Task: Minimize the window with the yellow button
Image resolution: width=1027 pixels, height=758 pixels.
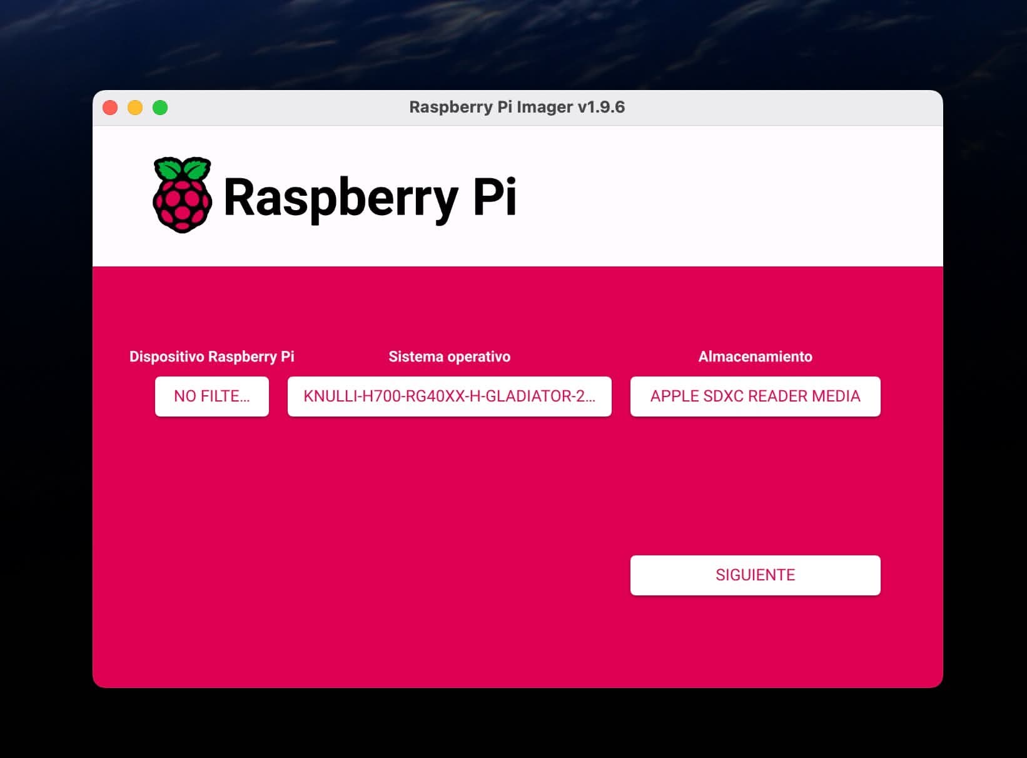Action: (x=135, y=108)
